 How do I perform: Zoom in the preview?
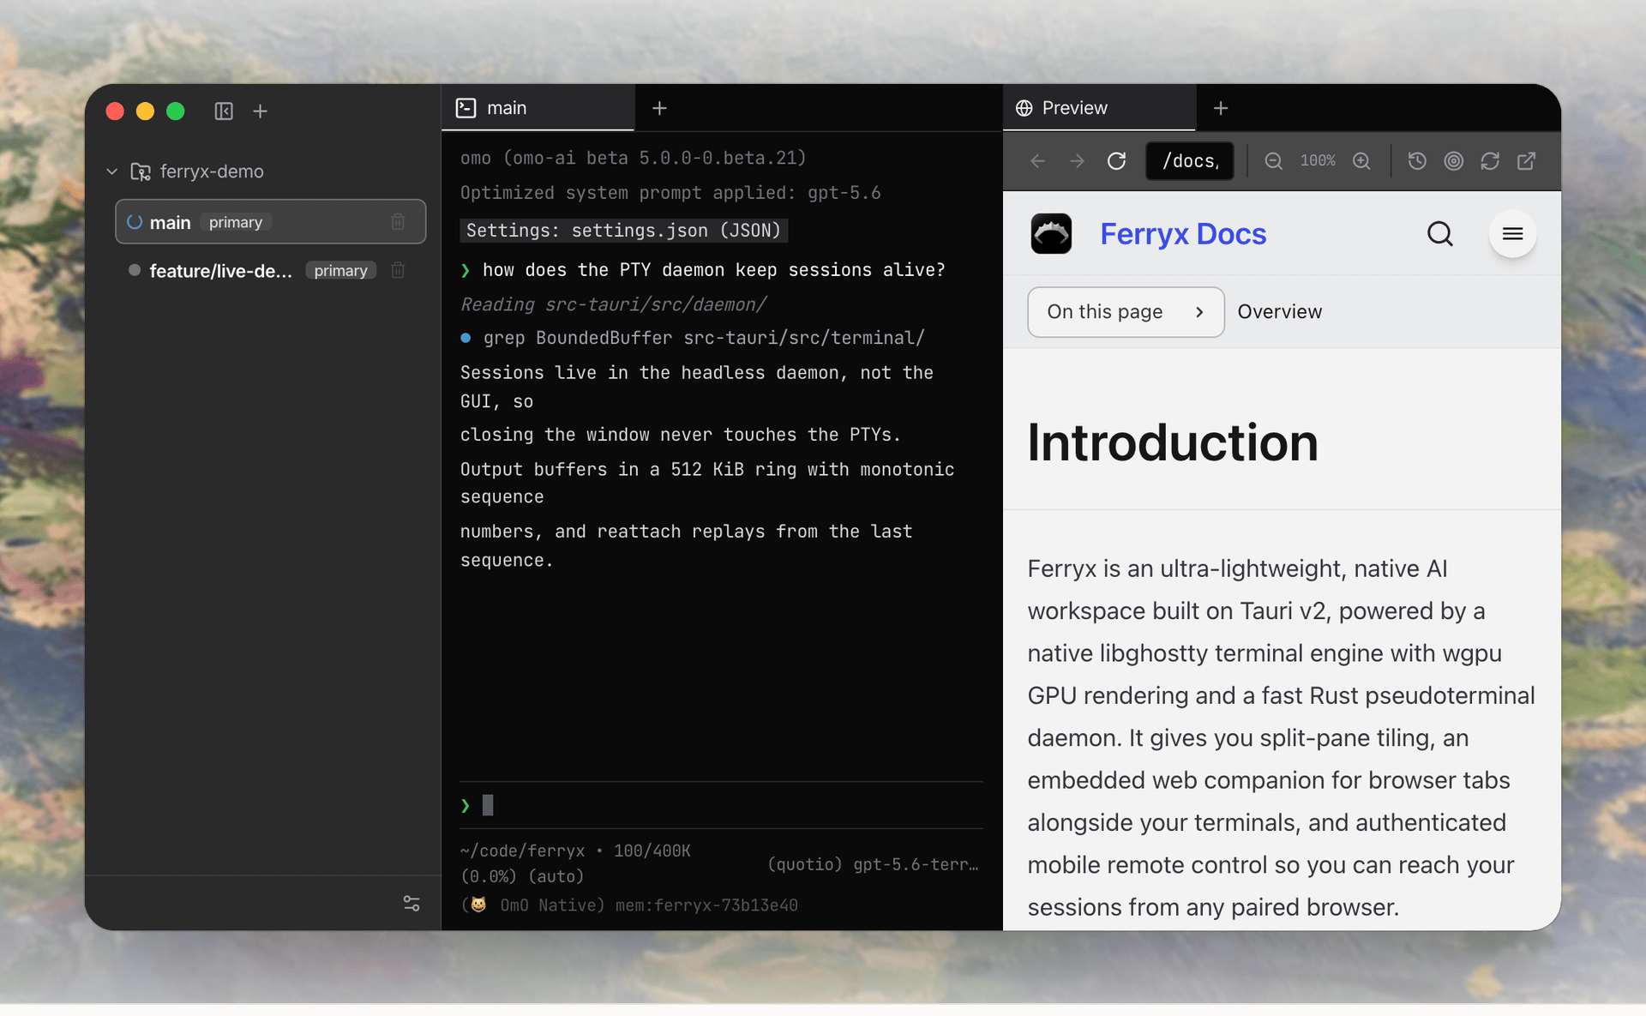1361,161
